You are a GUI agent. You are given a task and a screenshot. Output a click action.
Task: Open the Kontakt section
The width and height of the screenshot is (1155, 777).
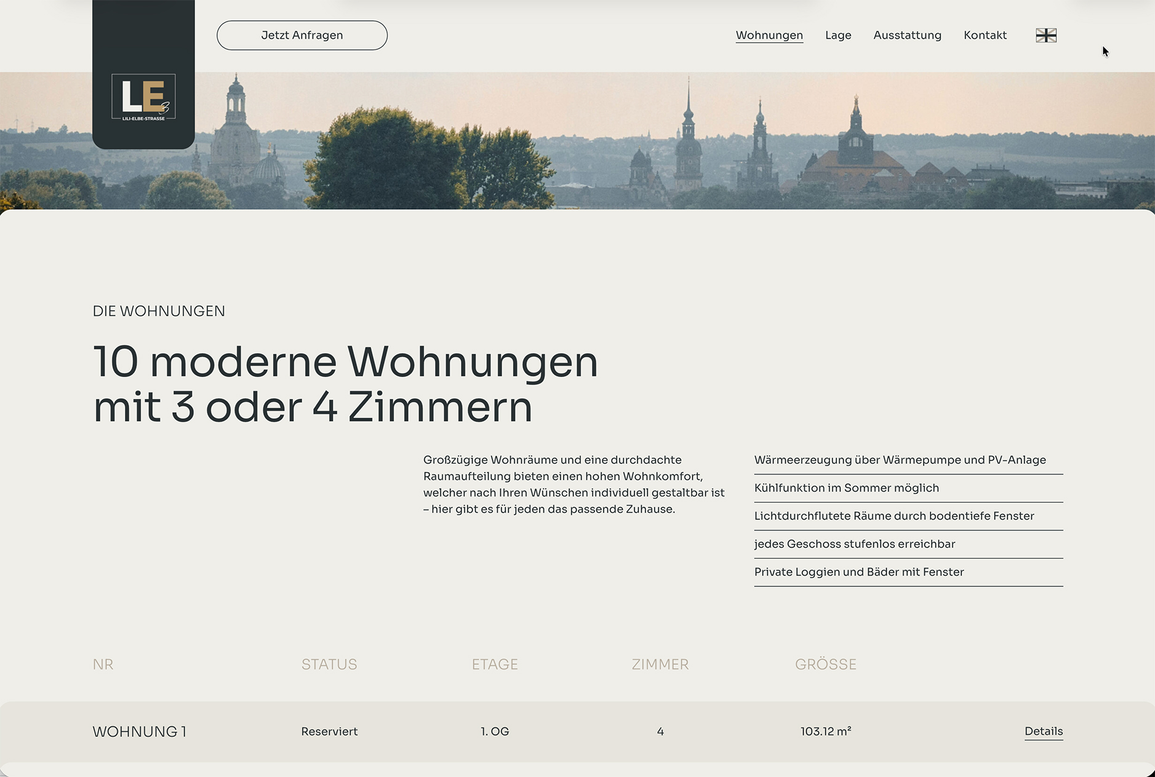point(985,35)
